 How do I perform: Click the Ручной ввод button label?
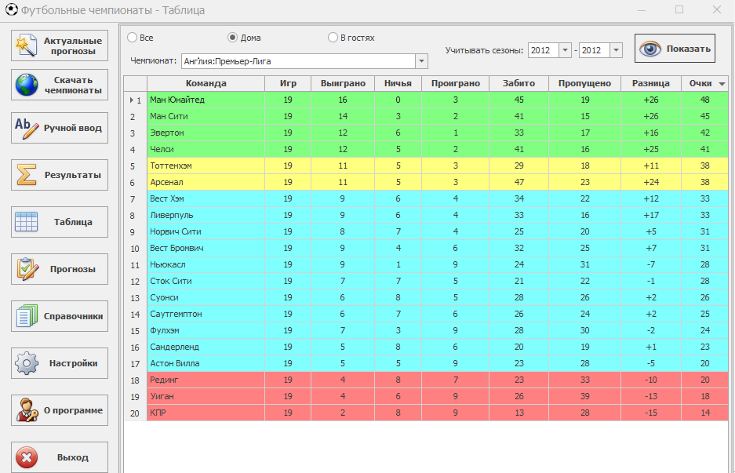point(73,128)
